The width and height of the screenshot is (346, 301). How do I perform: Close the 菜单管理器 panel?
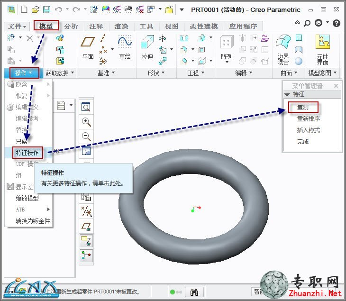[x=336, y=86]
